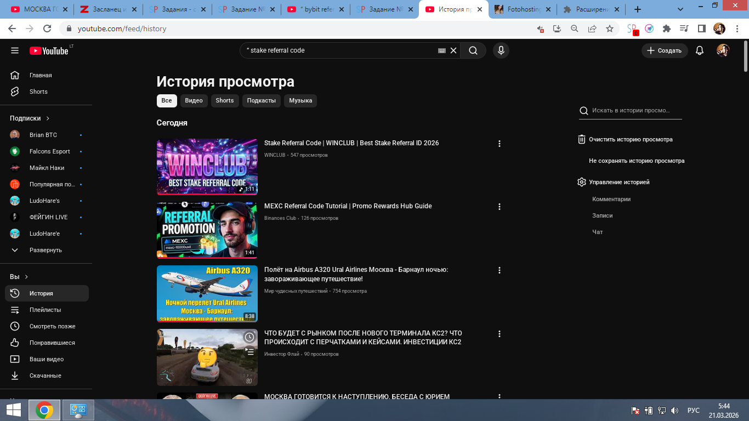Screen dimensions: 749x421
Task: Open the Комментарии history link
Action: (x=611, y=199)
